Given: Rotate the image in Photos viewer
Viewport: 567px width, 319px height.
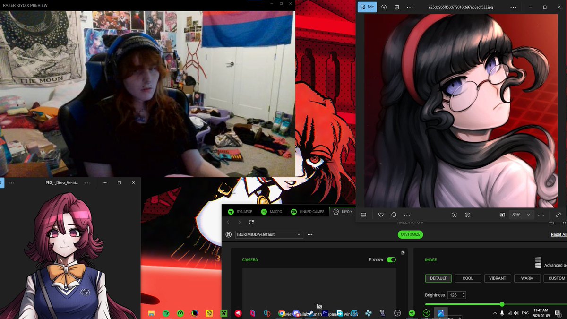Looking at the screenshot, I should click(384, 7).
